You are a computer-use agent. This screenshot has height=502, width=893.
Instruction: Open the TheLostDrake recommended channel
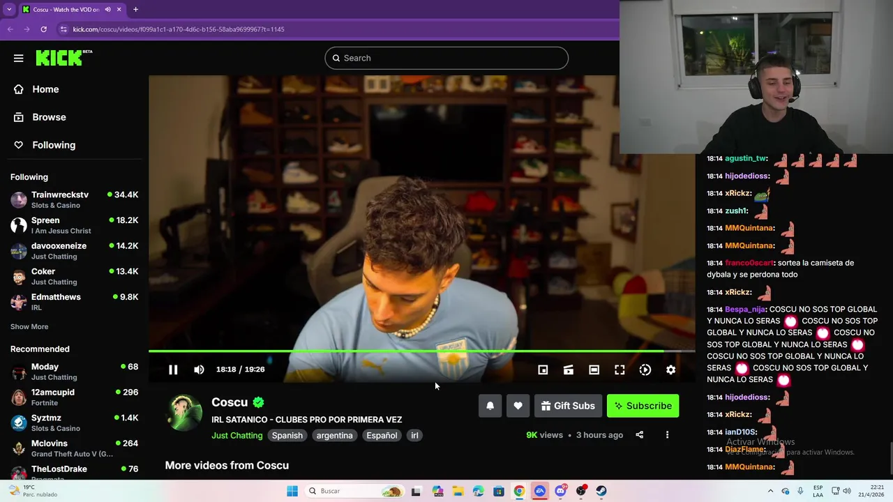click(74, 473)
